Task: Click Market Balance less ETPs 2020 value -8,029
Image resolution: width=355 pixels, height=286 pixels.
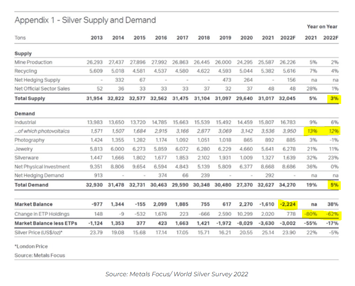Action: [x=245, y=223]
